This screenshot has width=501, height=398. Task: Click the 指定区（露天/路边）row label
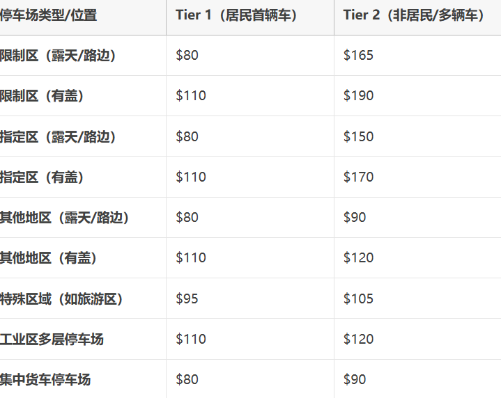tap(58, 136)
